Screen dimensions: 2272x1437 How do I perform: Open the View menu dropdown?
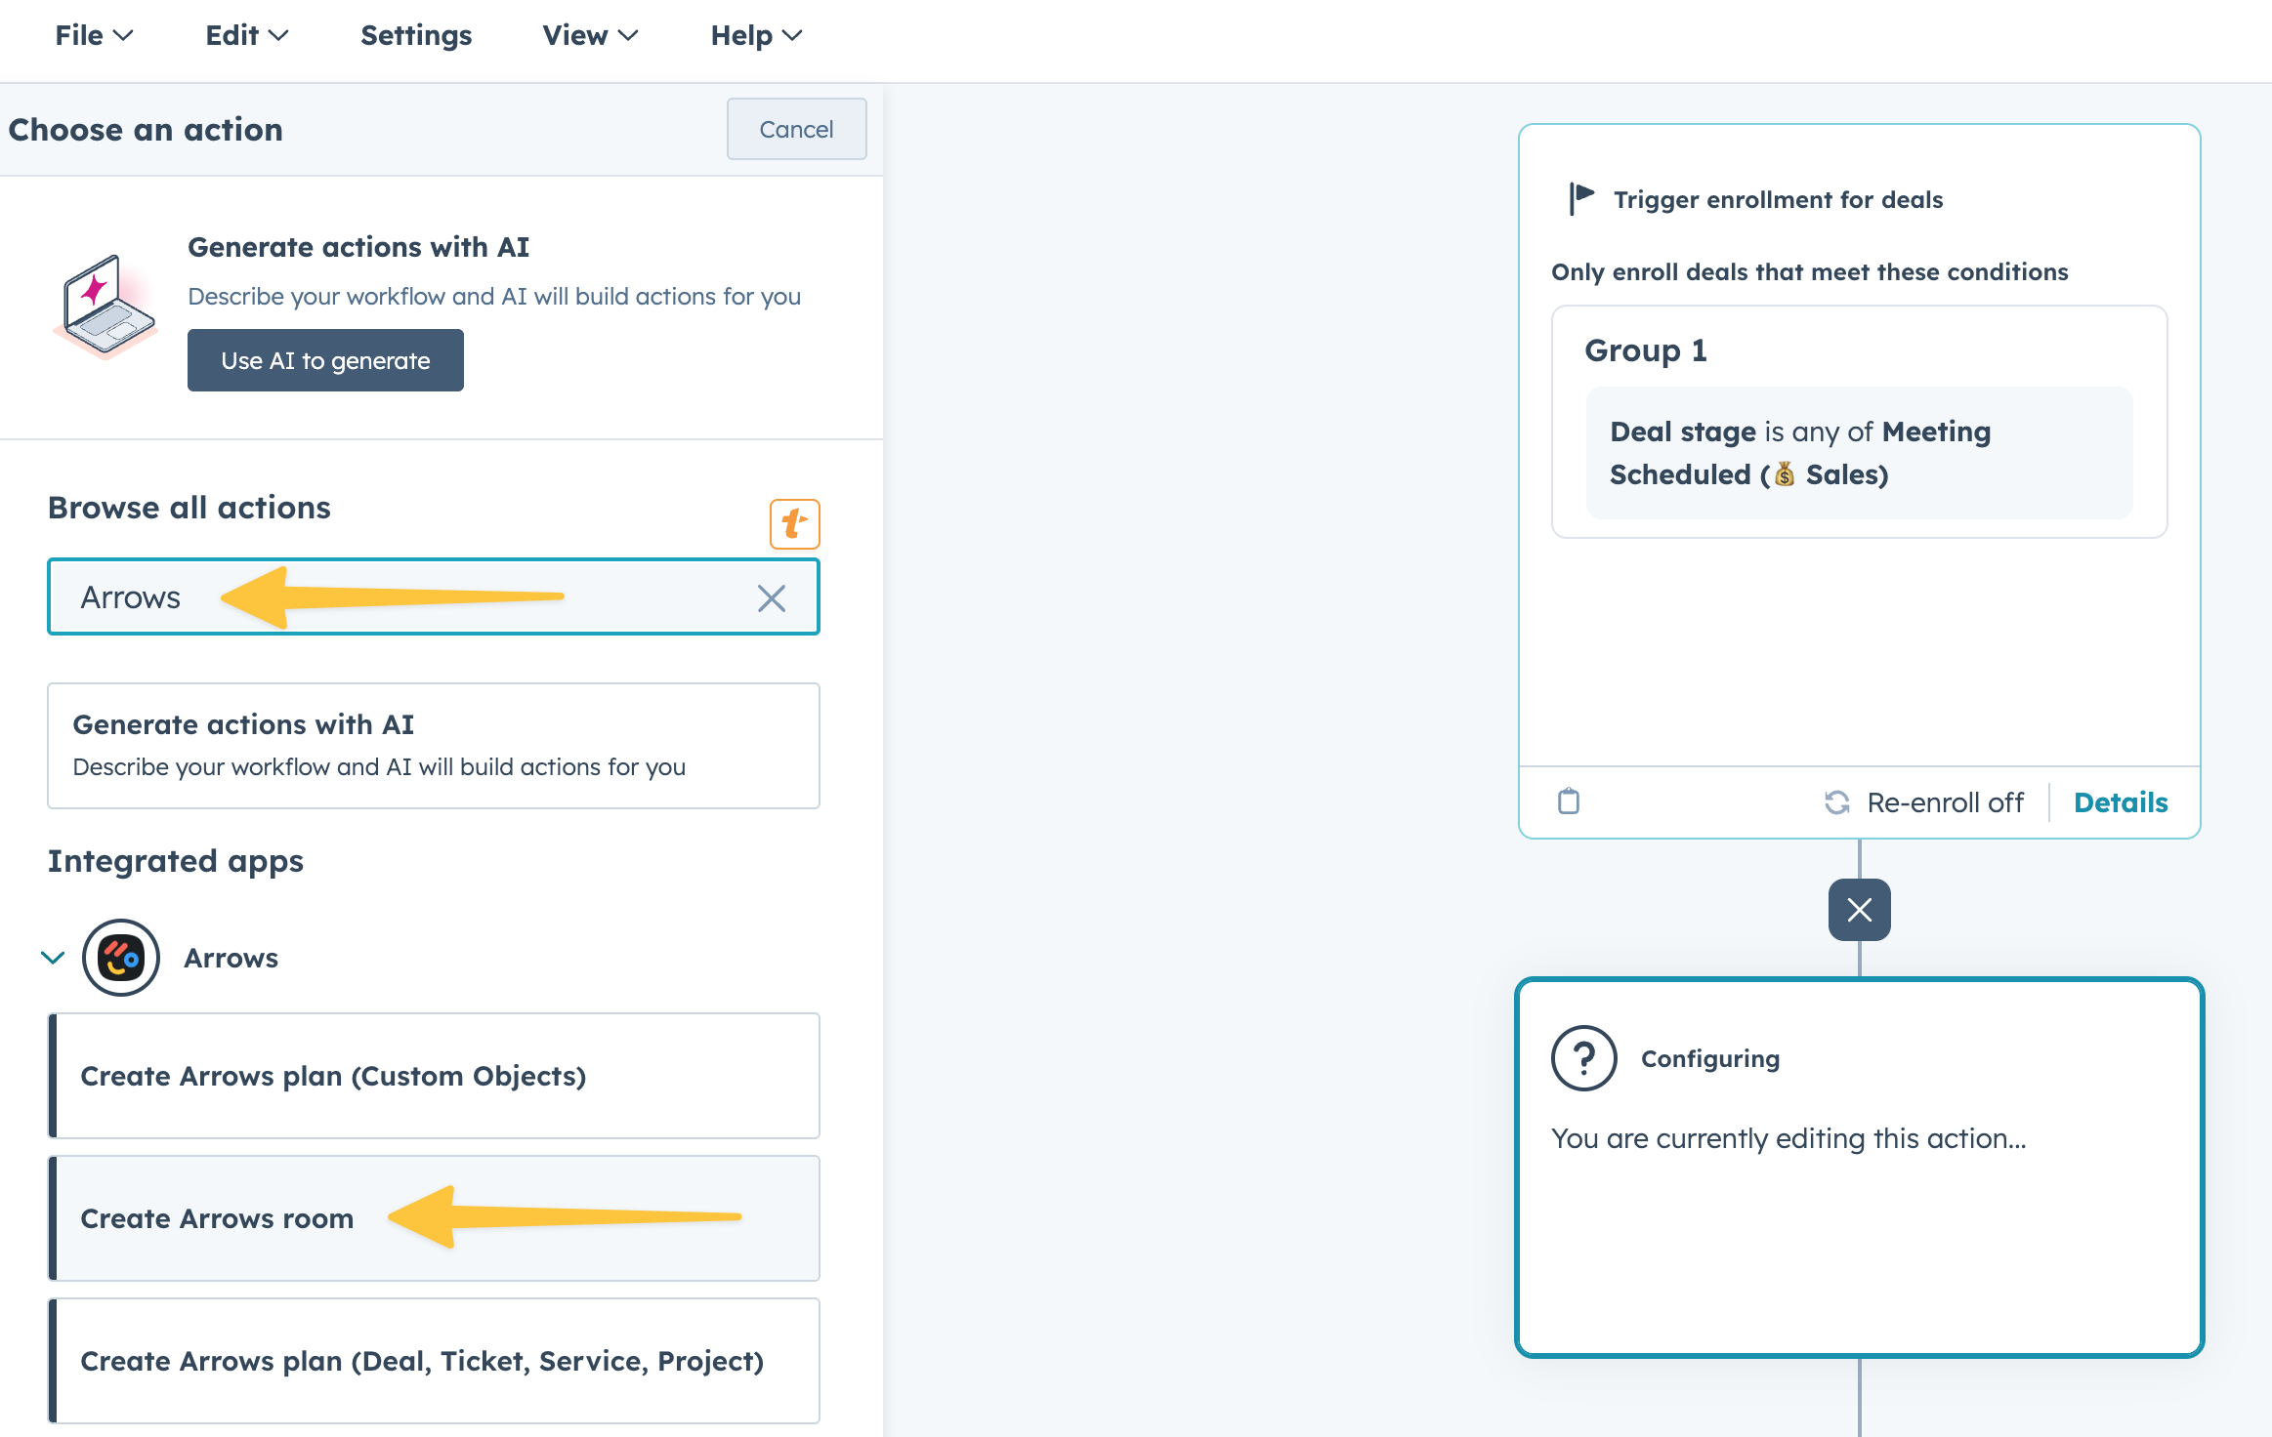[589, 36]
